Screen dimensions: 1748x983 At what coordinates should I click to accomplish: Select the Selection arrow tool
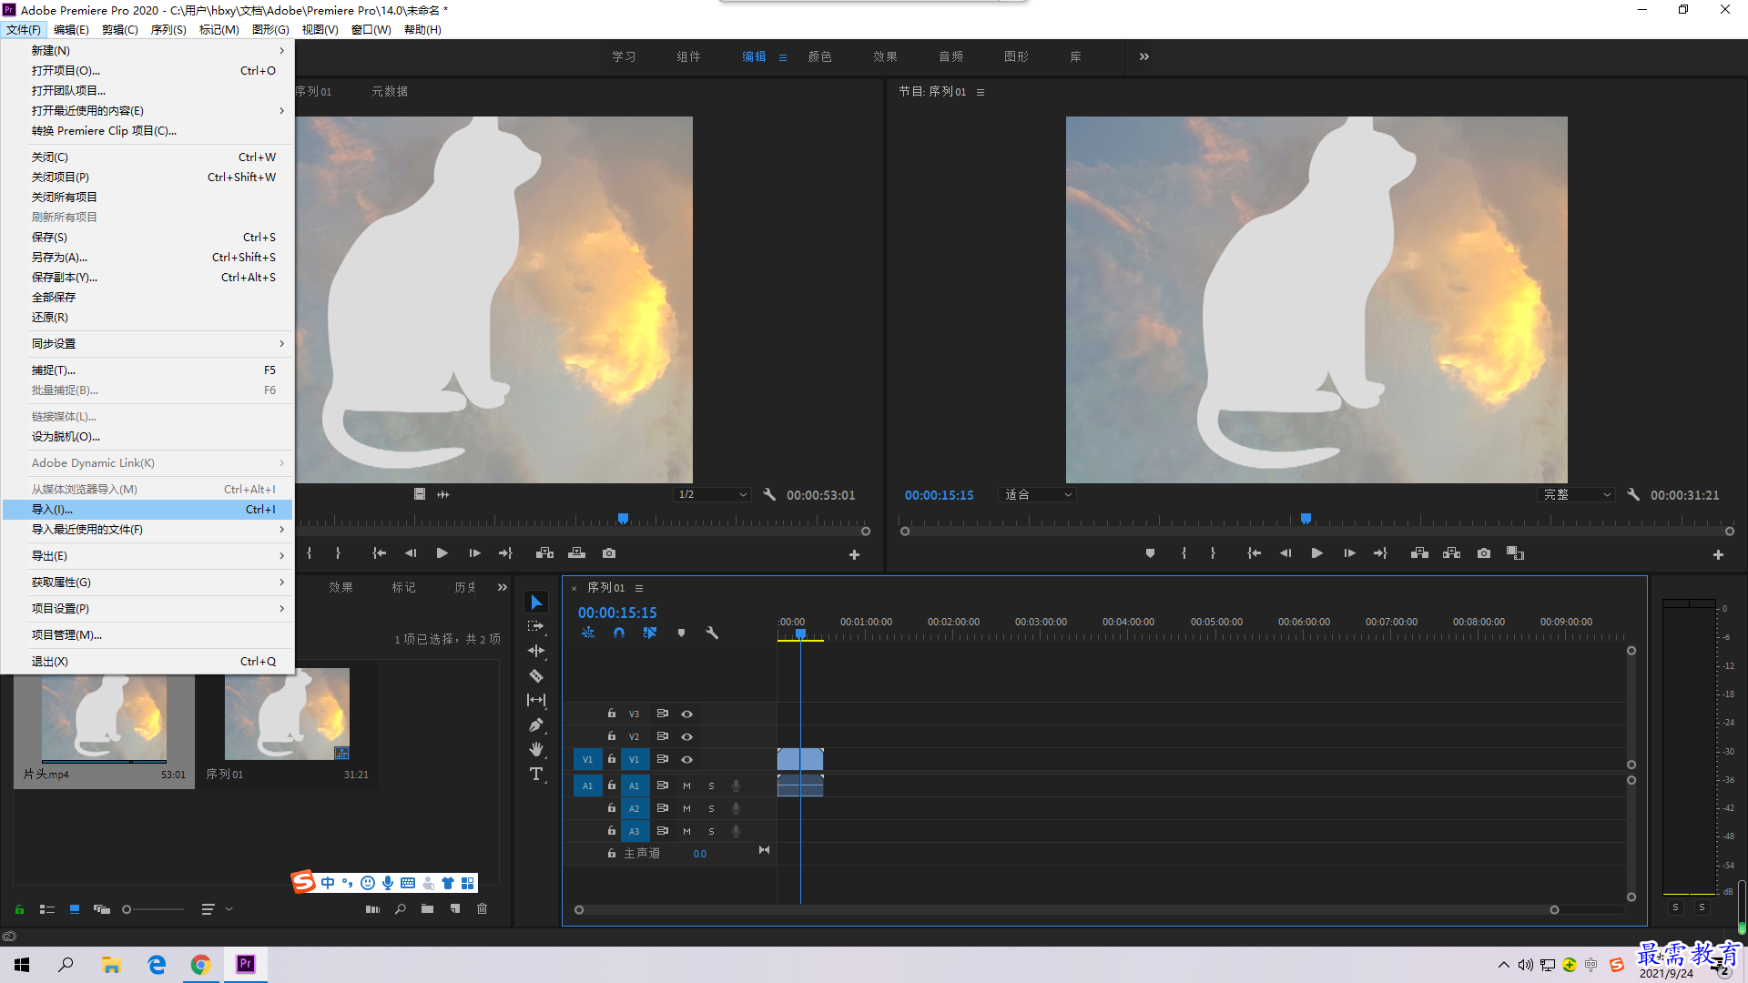point(536,603)
